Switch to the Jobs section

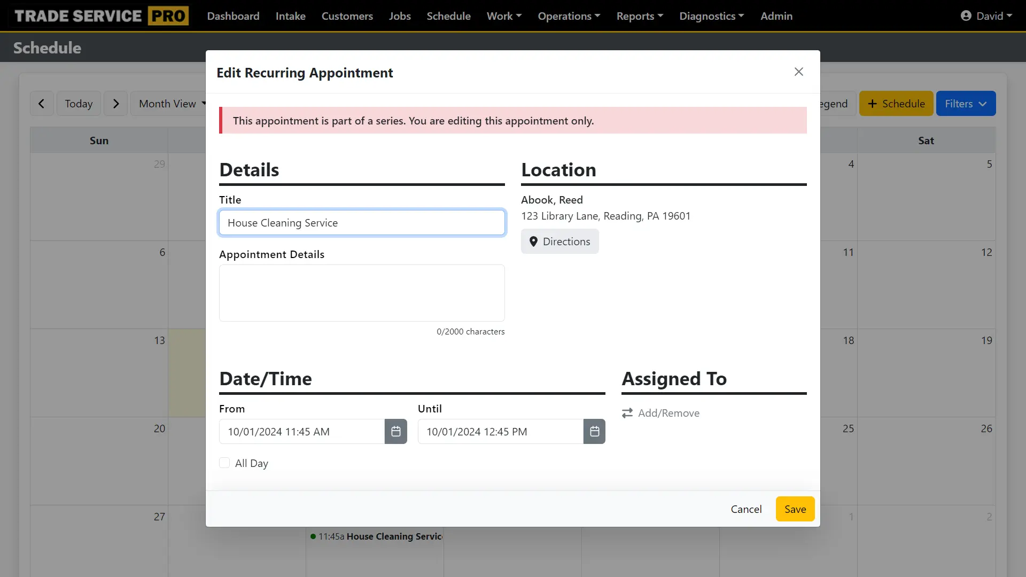(x=400, y=15)
